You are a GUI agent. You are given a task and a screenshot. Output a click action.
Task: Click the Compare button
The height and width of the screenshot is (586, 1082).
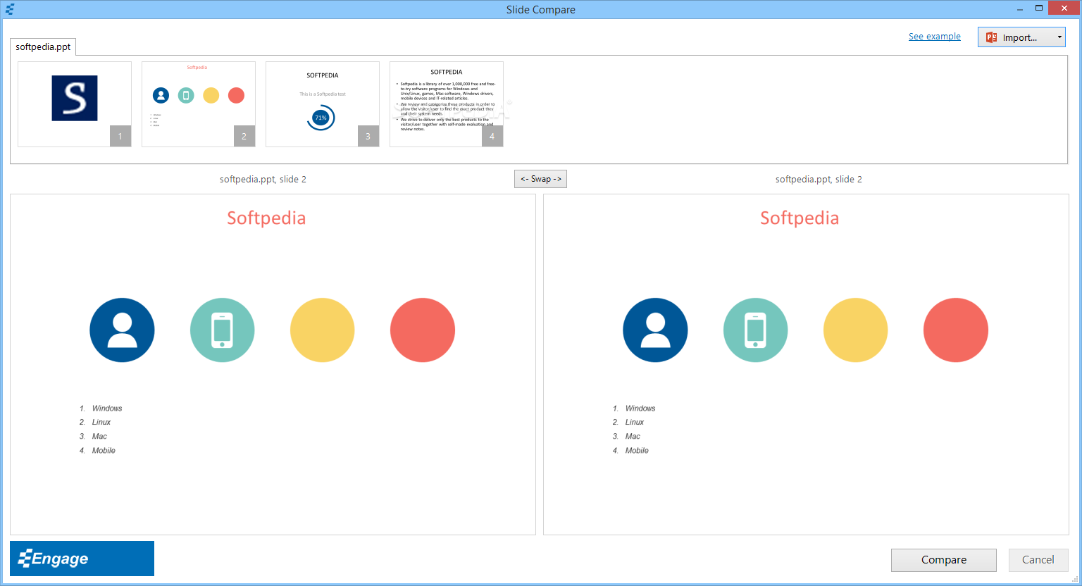pyautogui.click(x=943, y=560)
